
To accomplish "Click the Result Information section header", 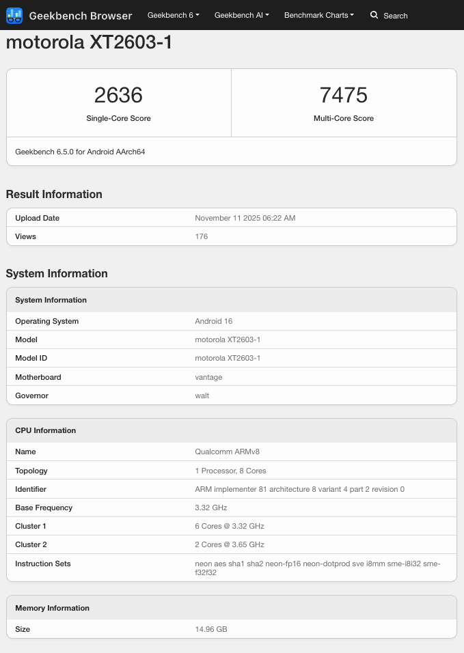I will tap(53, 194).
